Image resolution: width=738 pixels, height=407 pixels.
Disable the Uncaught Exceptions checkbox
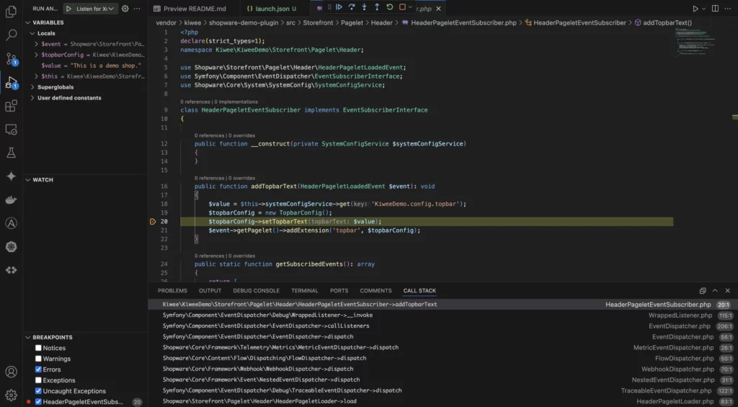click(39, 391)
